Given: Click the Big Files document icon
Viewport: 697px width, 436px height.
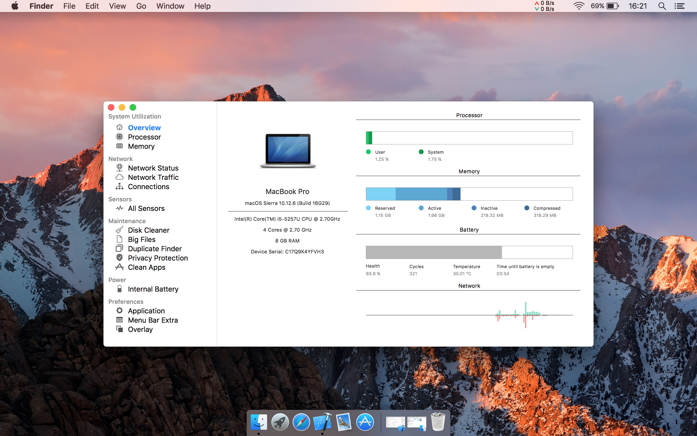Looking at the screenshot, I should tap(120, 239).
